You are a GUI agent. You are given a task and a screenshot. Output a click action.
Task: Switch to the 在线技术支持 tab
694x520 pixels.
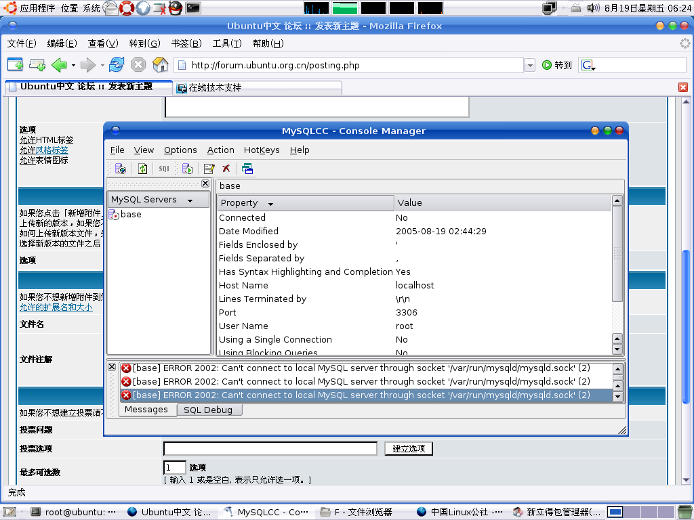[x=257, y=87]
